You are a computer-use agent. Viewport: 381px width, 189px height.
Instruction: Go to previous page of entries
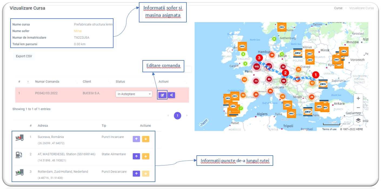pos(168,116)
